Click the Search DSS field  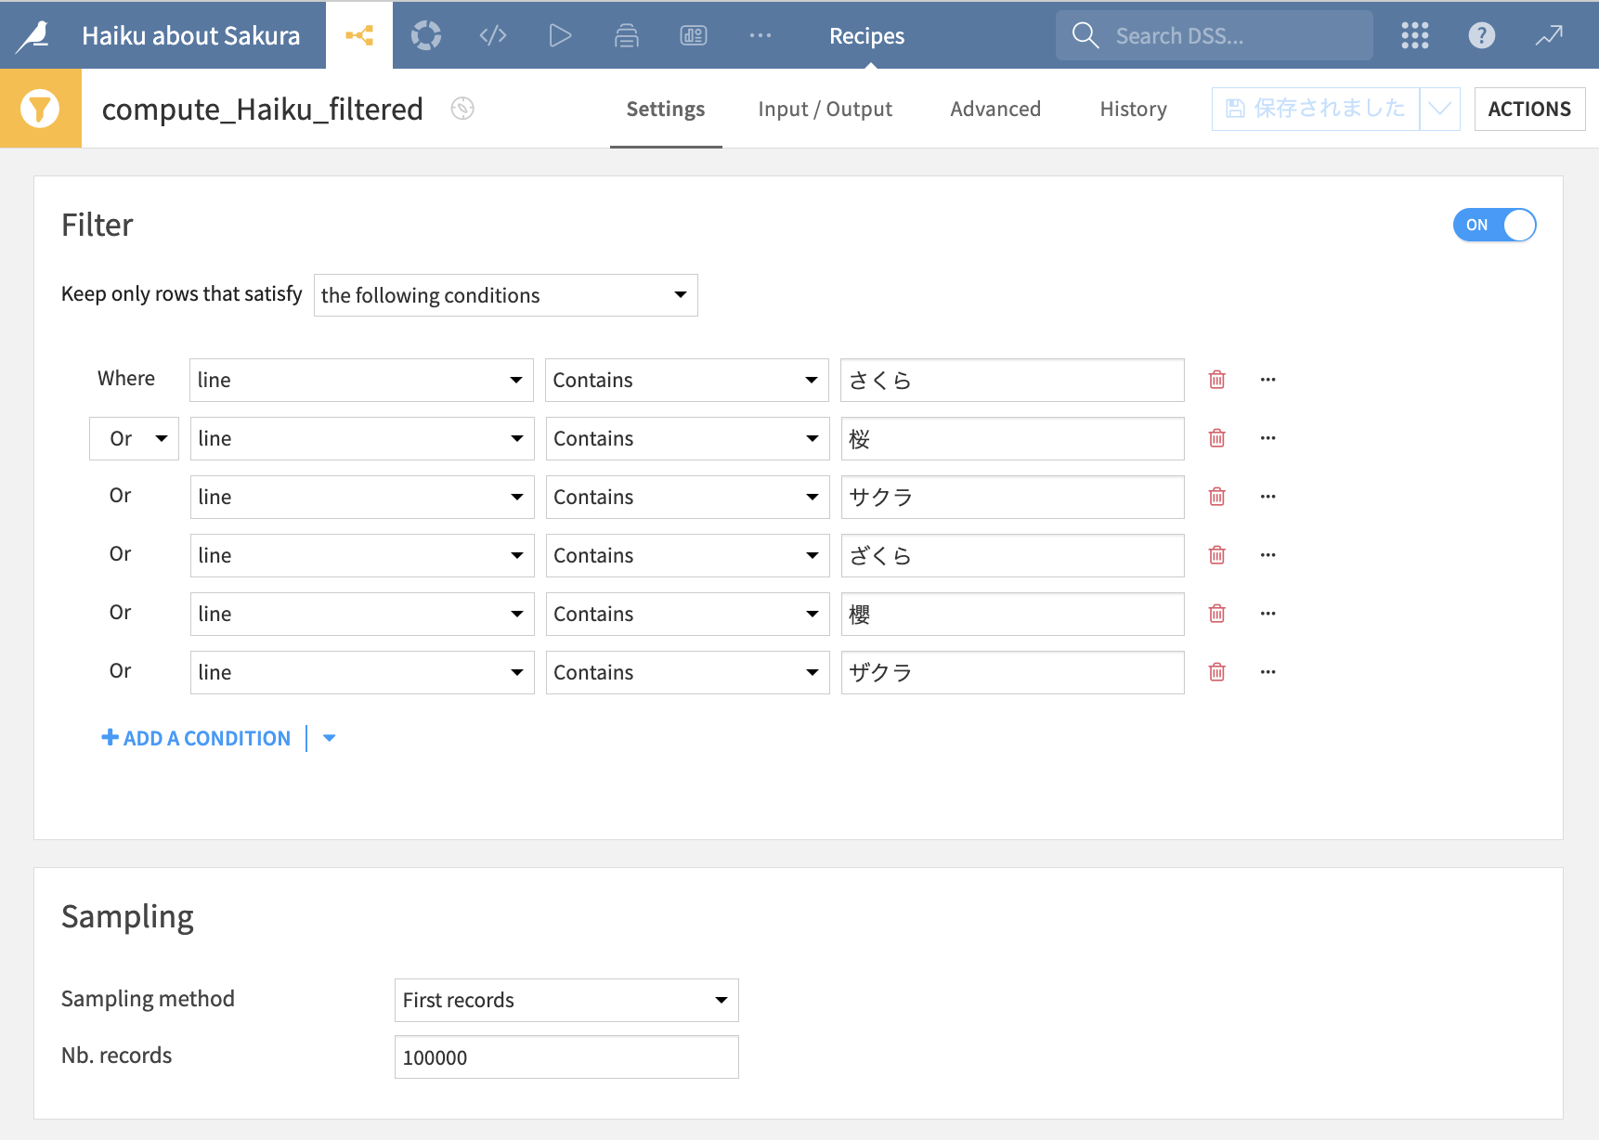click(1215, 35)
